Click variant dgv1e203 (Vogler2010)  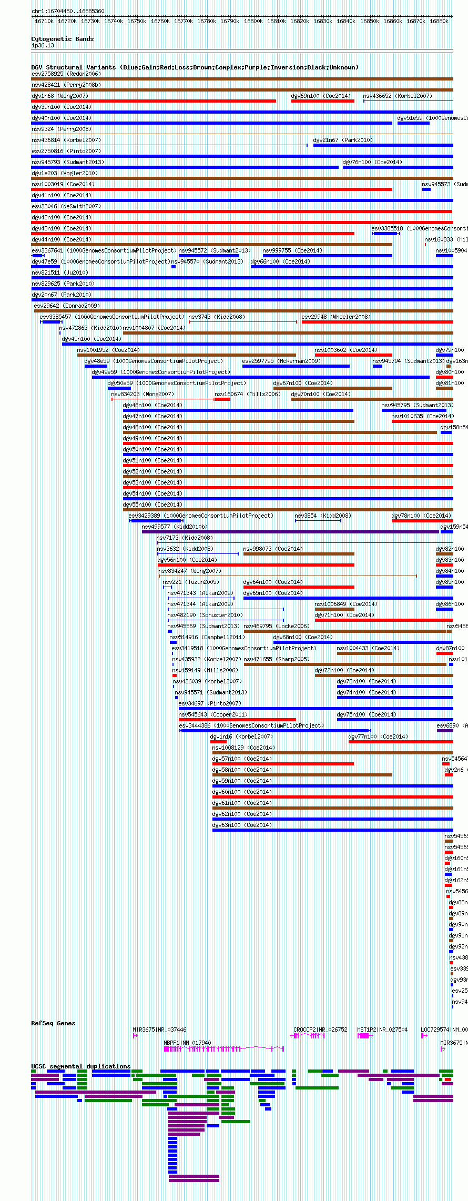point(65,173)
